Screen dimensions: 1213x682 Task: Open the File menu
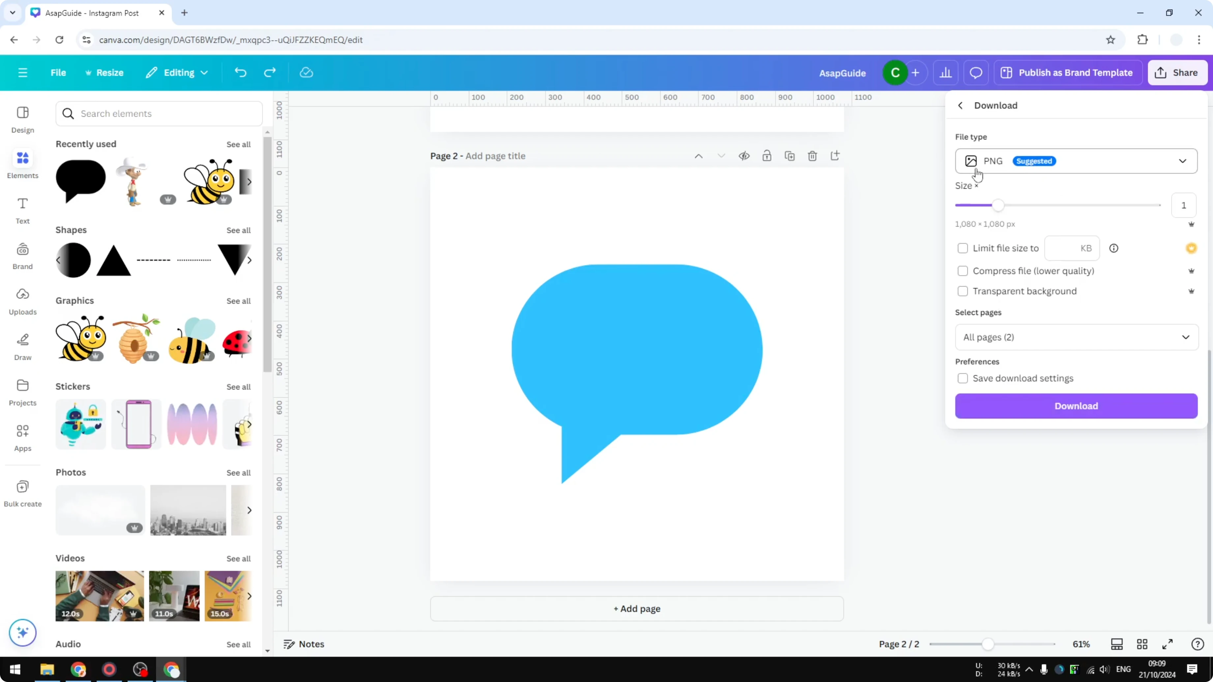pos(58,72)
